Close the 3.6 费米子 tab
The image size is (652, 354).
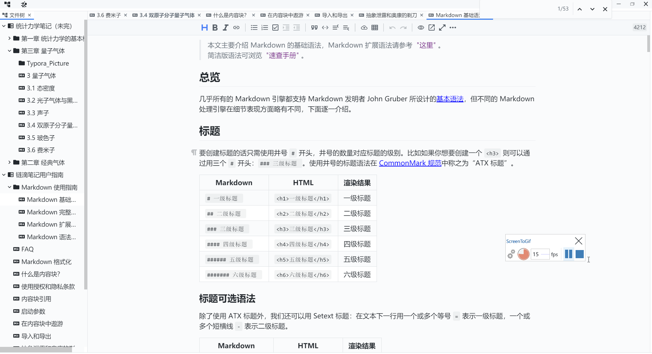(126, 15)
